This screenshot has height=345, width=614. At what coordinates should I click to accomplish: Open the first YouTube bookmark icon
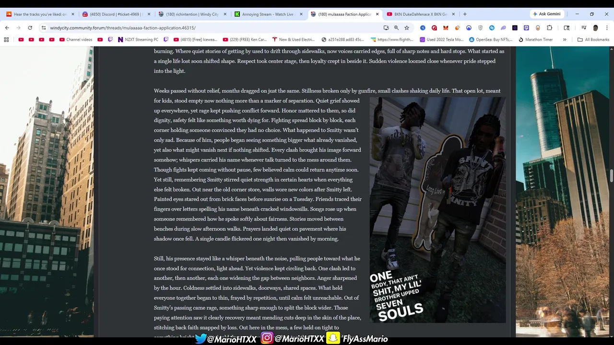(21, 39)
